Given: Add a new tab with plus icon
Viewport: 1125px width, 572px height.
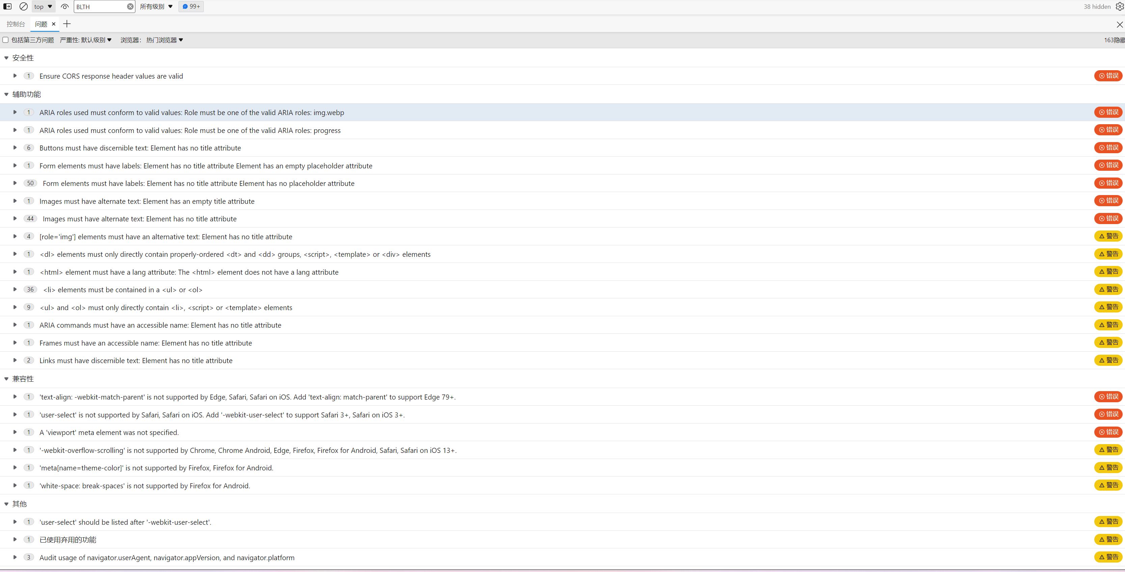Looking at the screenshot, I should tap(67, 24).
